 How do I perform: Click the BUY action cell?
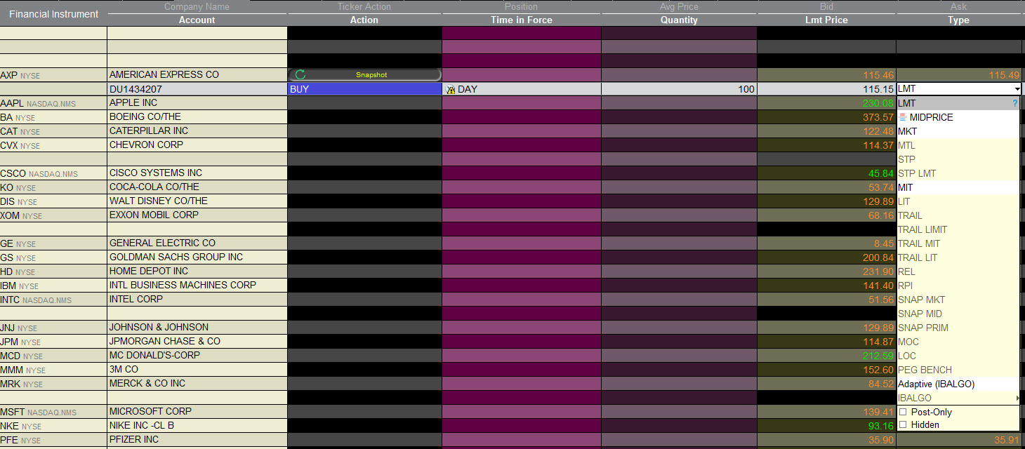point(364,89)
